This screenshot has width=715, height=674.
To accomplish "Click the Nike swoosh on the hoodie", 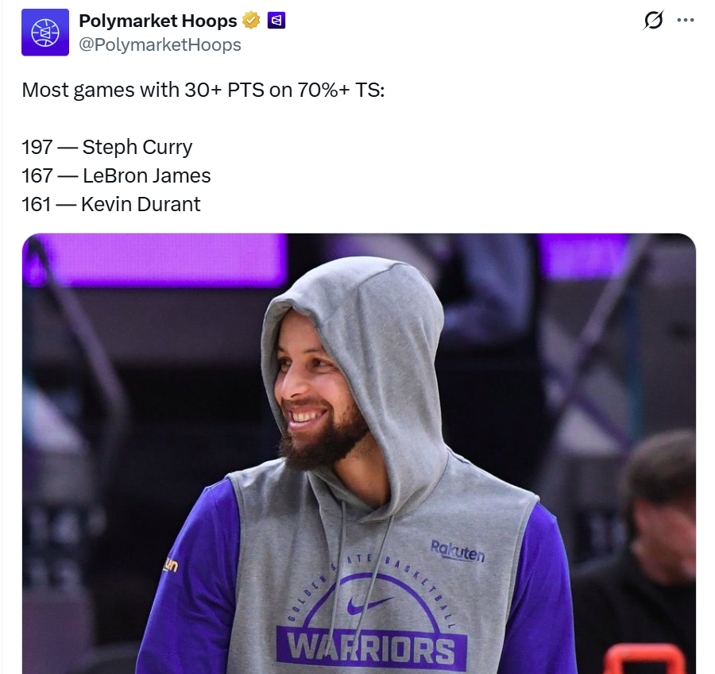I will coord(369,605).
